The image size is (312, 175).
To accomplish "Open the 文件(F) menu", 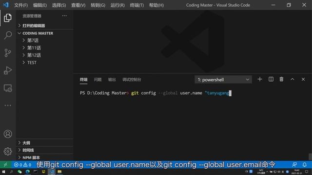I will 21,5.
